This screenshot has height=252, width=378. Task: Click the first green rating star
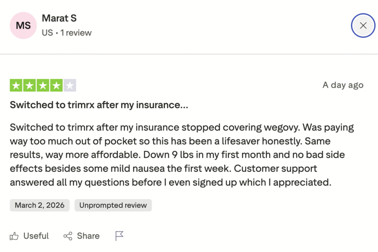(16, 85)
